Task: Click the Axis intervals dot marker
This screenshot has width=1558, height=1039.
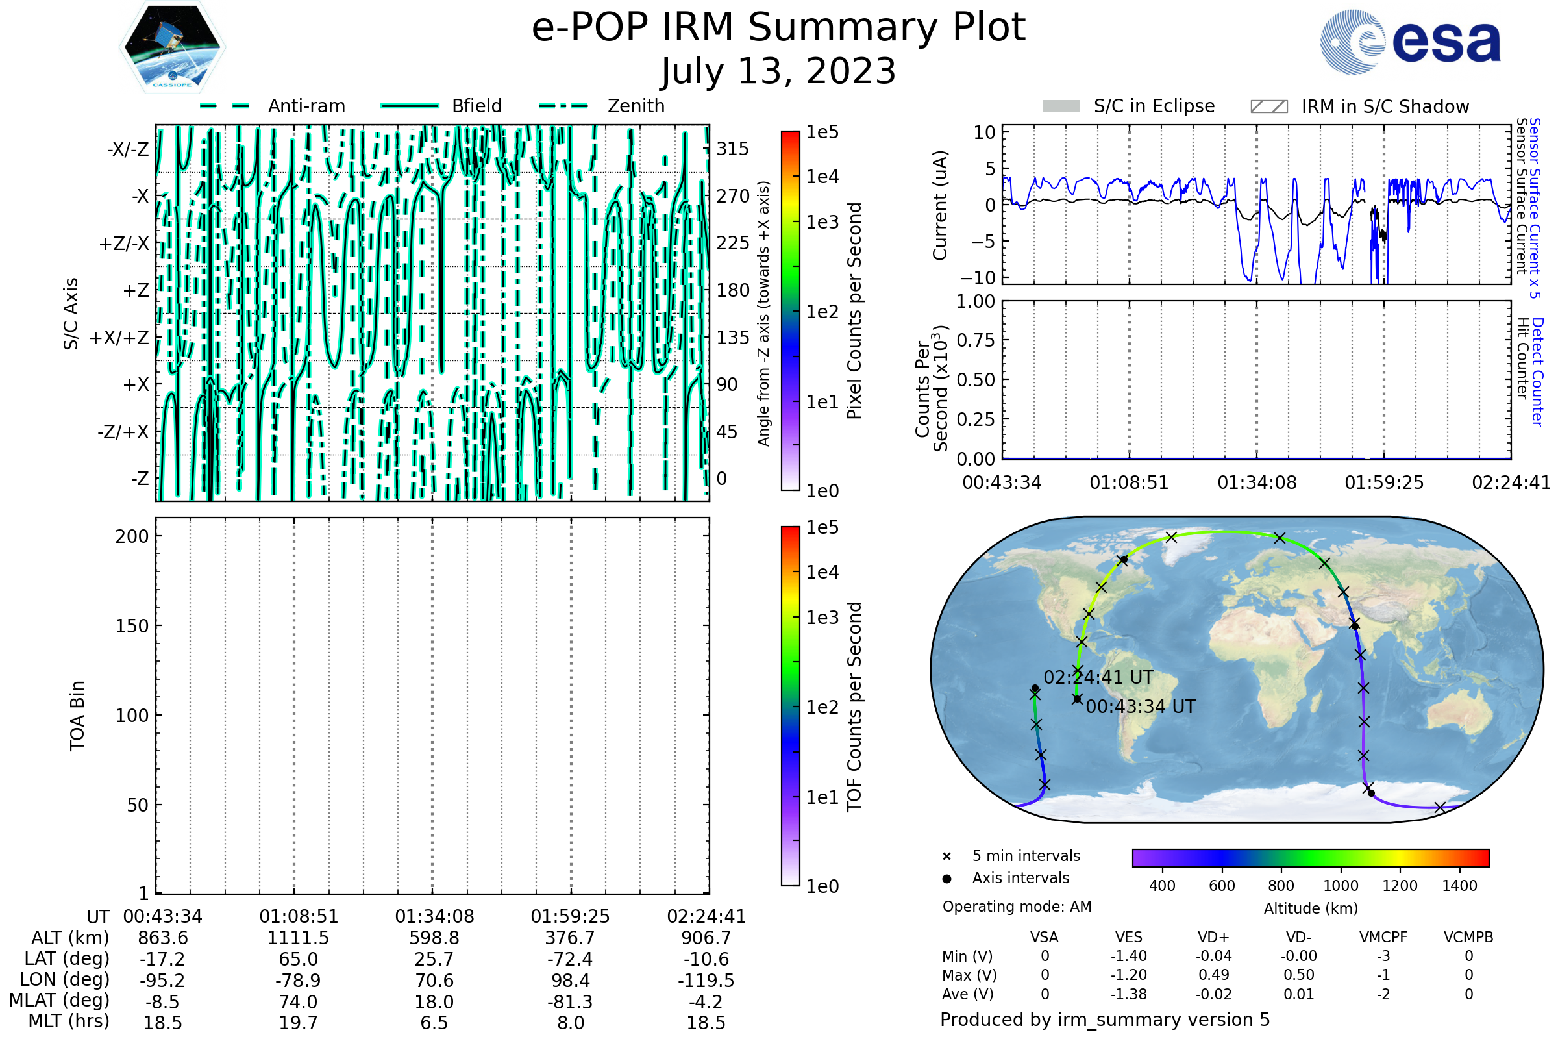Action: pos(946,879)
